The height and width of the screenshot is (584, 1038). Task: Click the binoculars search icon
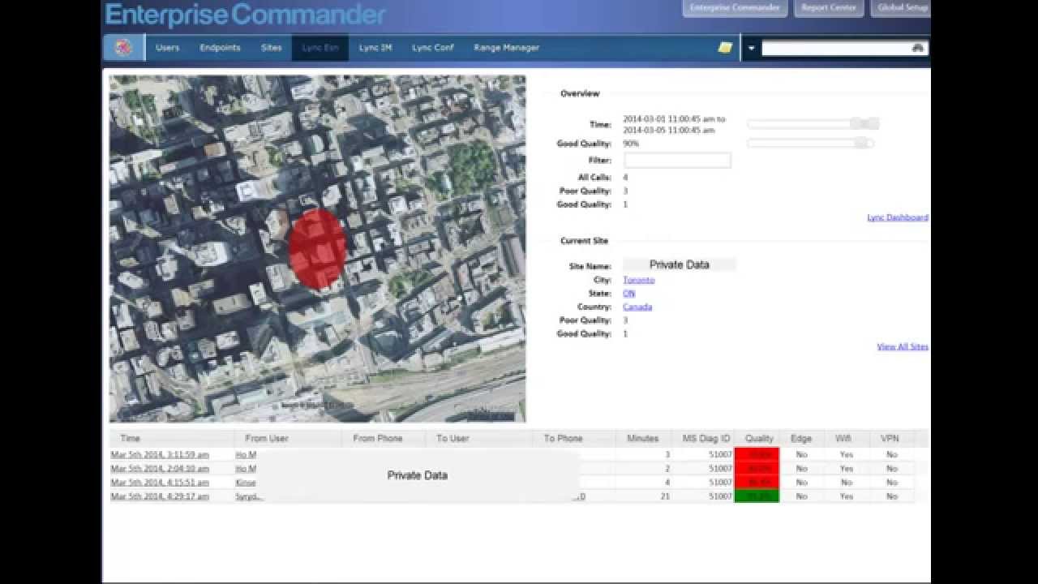[x=918, y=48]
